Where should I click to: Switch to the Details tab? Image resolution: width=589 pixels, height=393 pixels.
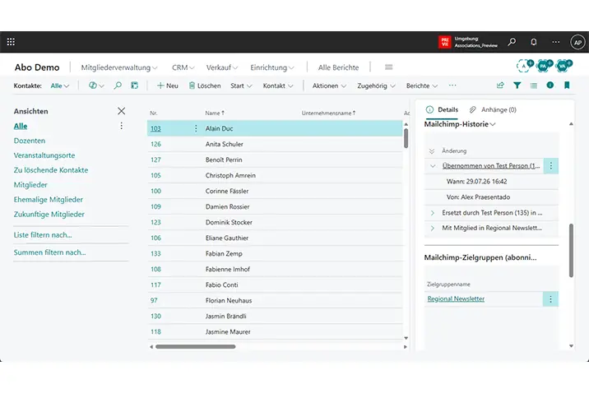click(442, 109)
